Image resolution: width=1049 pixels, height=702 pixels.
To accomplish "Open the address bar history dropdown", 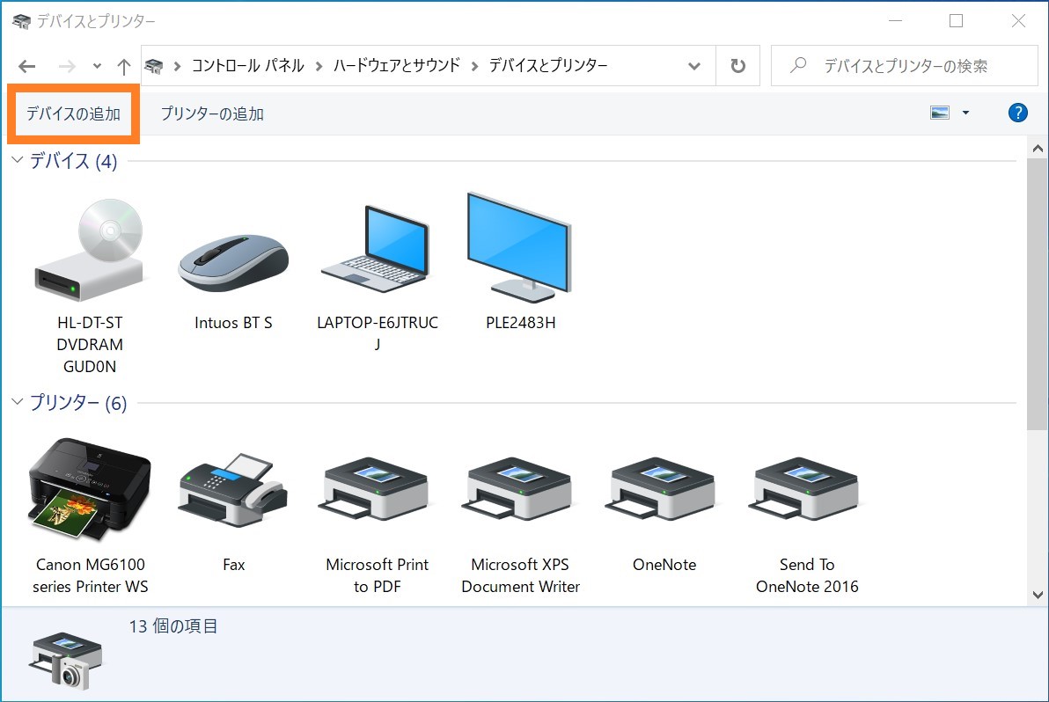I will pos(694,66).
